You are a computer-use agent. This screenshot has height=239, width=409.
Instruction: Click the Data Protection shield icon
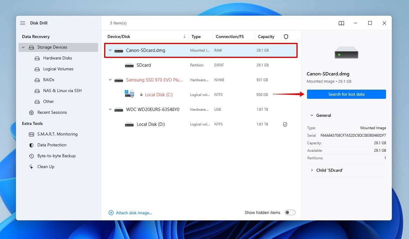[x=31, y=145]
